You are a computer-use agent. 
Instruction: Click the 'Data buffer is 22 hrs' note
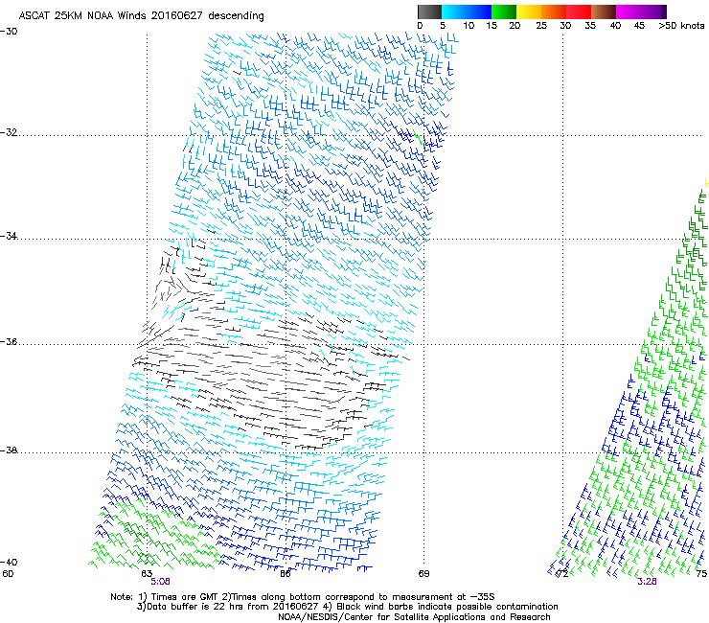click(347, 607)
